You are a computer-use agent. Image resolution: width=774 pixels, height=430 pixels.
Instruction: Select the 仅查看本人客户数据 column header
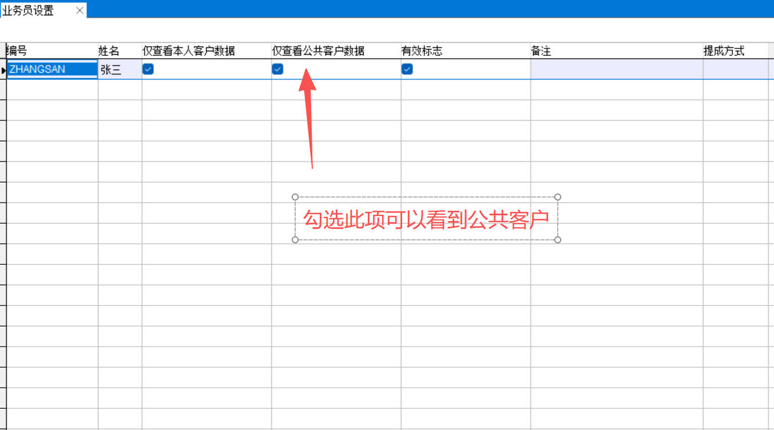[x=206, y=51]
